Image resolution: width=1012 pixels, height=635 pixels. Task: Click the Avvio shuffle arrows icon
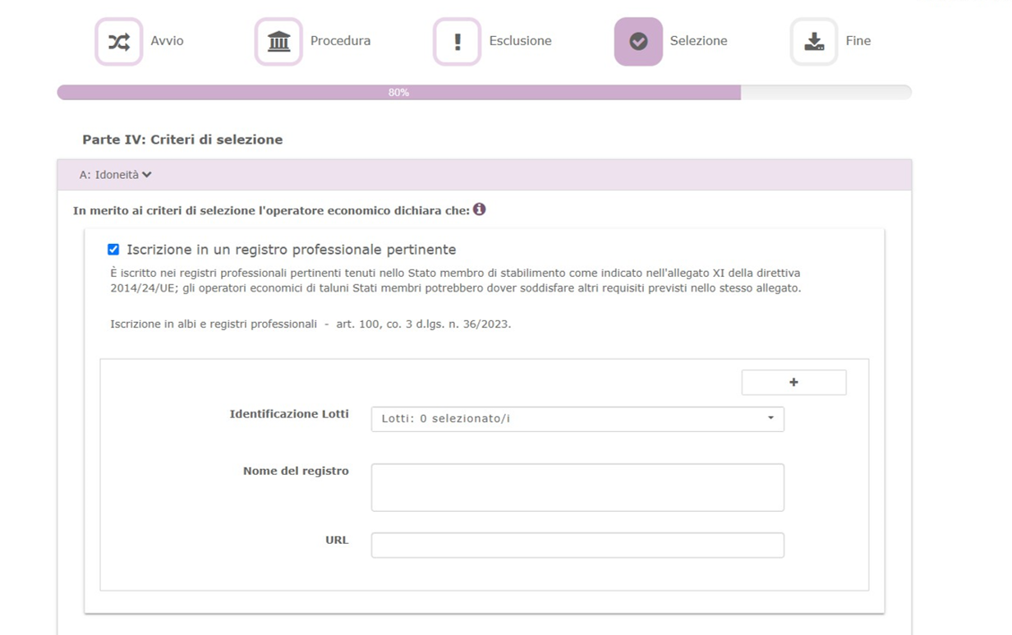119,42
